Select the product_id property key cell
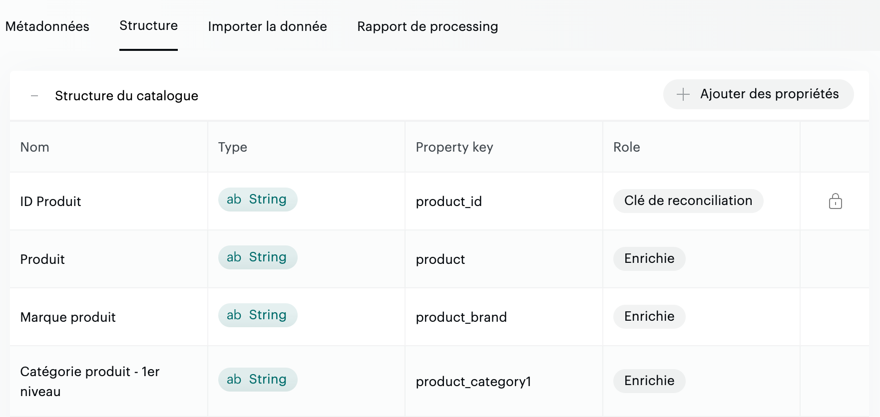 pos(448,202)
